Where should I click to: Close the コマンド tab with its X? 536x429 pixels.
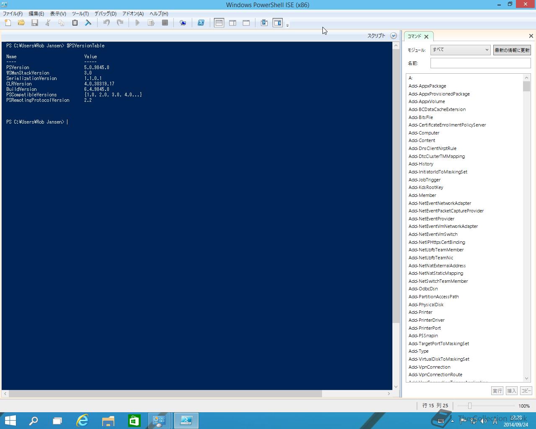pyautogui.click(x=427, y=36)
